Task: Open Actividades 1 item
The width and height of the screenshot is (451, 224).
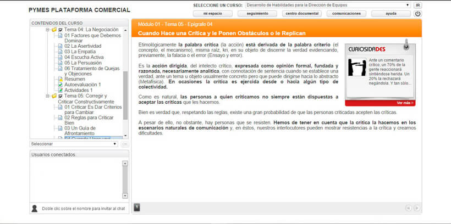Action: (x=79, y=90)
